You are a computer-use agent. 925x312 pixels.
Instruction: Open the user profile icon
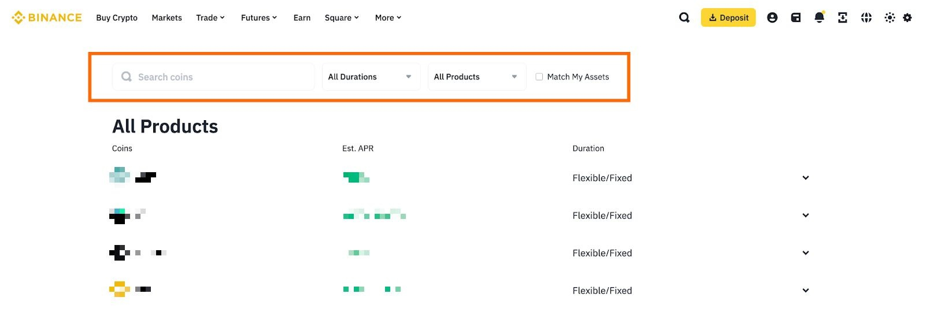coord(772,18)
